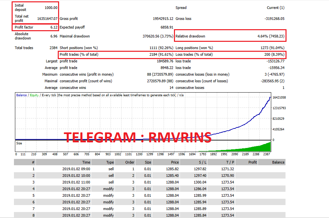
Task: Click the Profit factor value 6.12
Action: tap(54, 27)
